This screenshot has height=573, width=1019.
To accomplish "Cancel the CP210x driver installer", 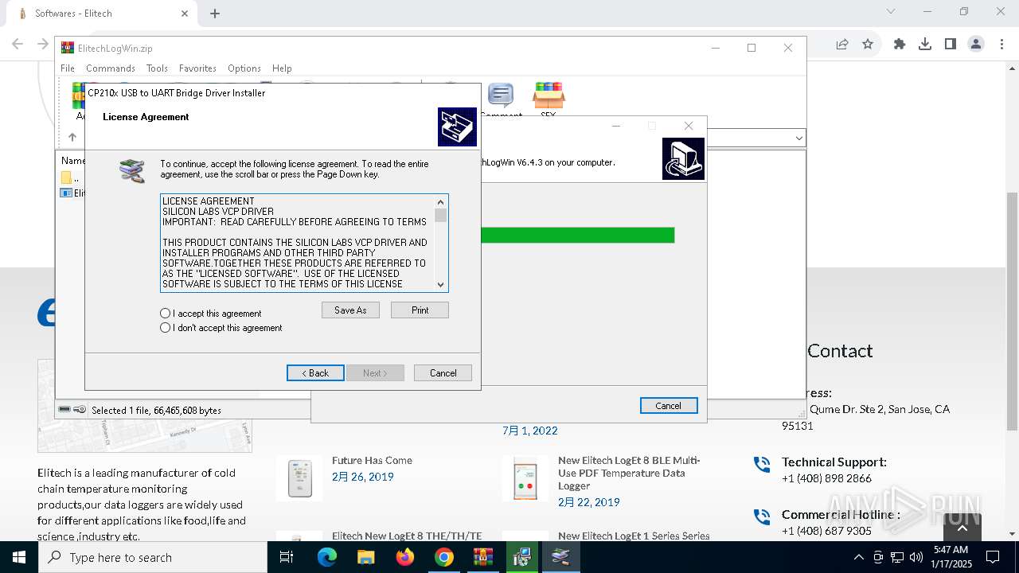I will pyautogui.click(x=443, y=373).
